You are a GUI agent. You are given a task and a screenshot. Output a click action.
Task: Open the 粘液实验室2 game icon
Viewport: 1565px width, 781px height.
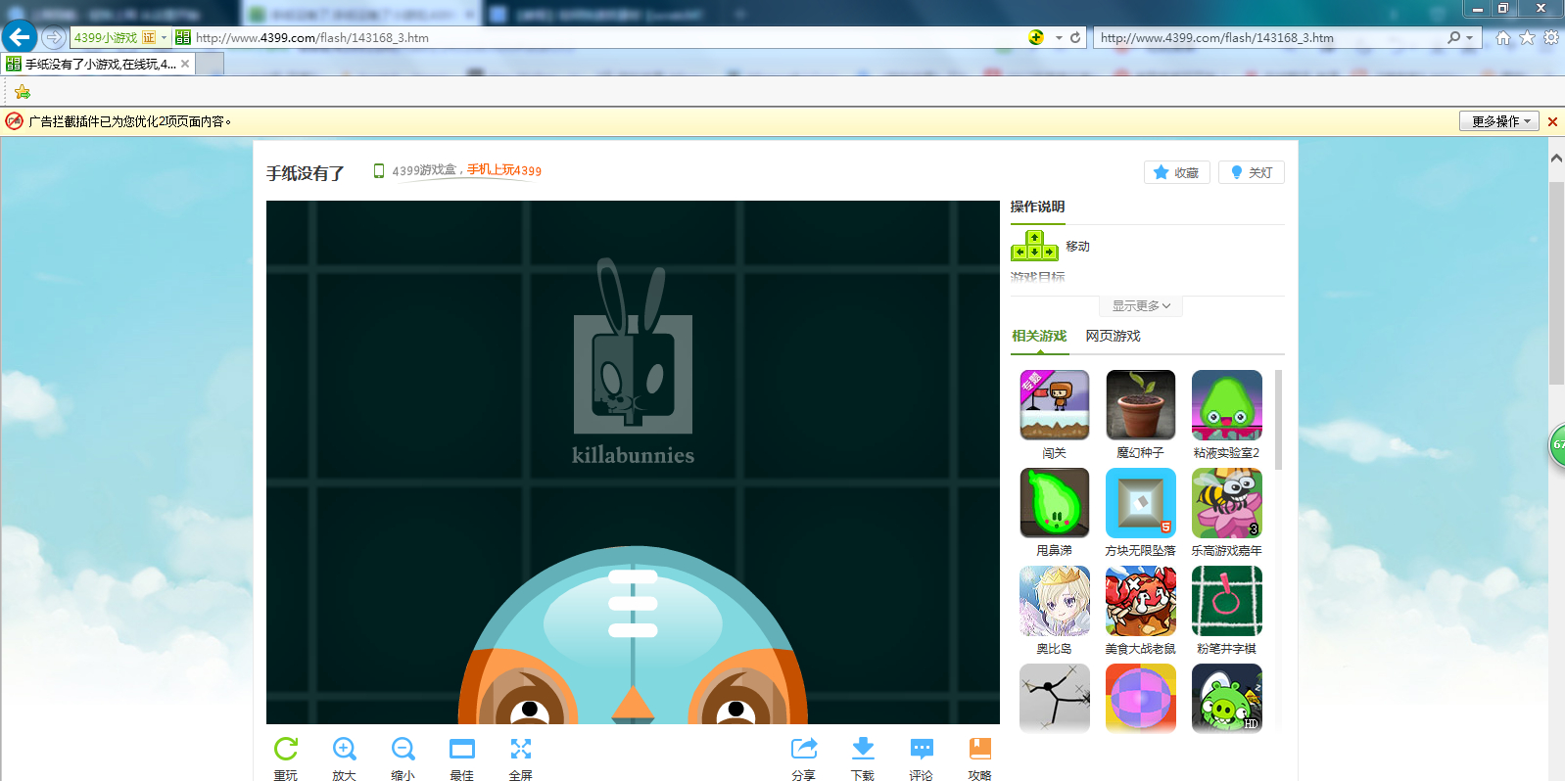1227,405
